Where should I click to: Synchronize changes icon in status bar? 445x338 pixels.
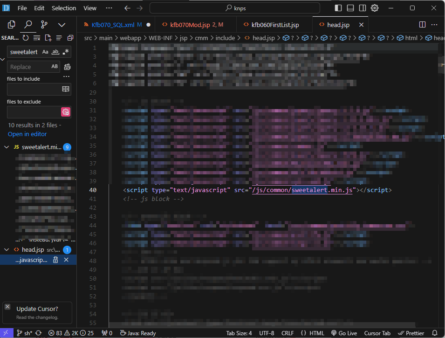click(39, 333)
